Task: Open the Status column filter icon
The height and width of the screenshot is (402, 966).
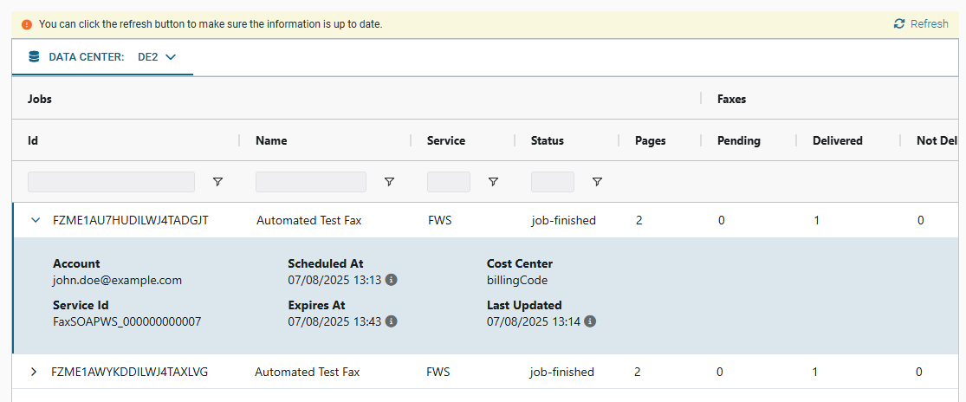Action: pyautogui.click(x=597, y=182)
